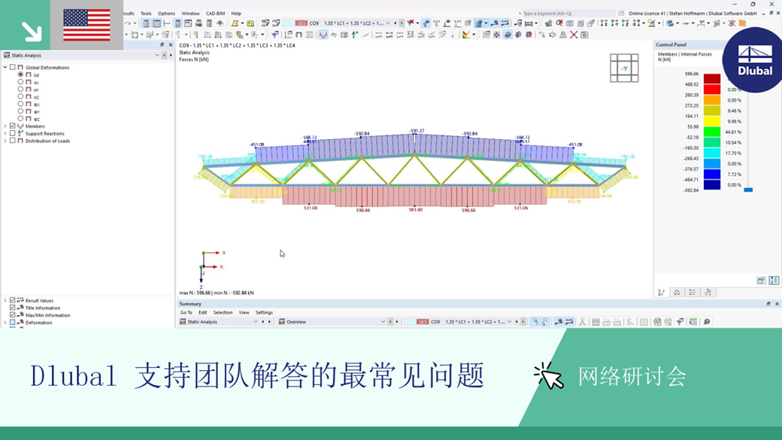Click the orange block icon at toolbar end
Screen dimensions: 782x440
(741, 23)
